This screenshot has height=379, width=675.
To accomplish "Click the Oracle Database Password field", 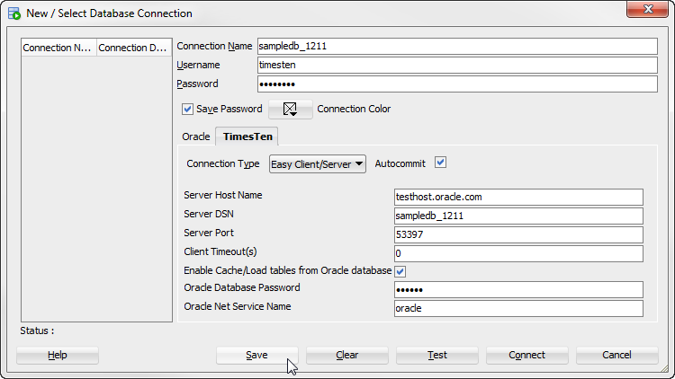I will [518, 290].
